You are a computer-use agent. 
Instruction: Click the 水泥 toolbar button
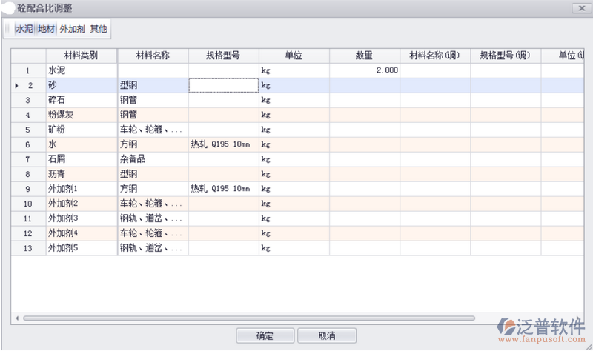pyautogui.click(x=24, y=30)
